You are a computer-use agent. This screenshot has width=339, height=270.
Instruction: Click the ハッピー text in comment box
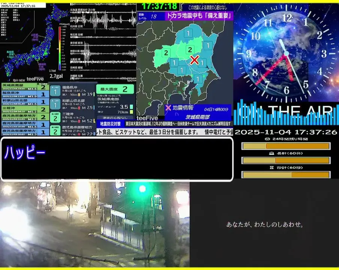tap(25, 152)
